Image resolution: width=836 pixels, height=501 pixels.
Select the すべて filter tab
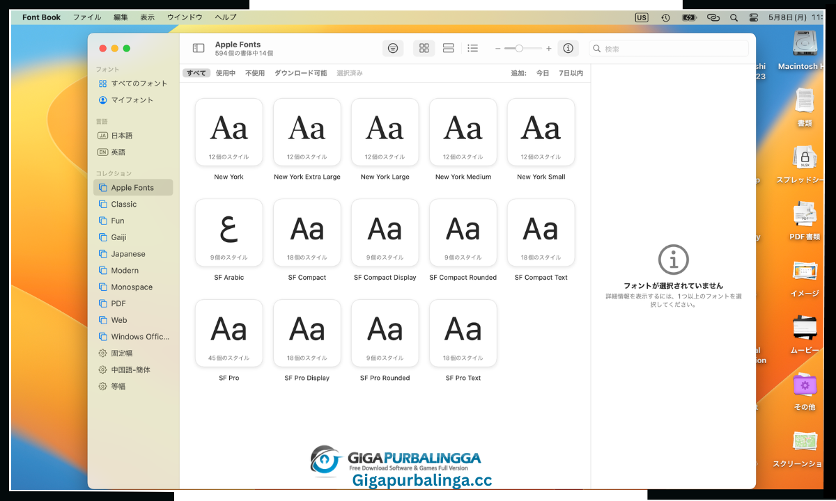(196, 73)
